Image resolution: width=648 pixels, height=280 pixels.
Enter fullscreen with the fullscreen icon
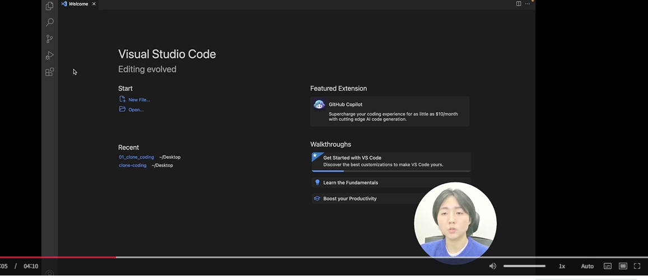[x=637, y=266]
